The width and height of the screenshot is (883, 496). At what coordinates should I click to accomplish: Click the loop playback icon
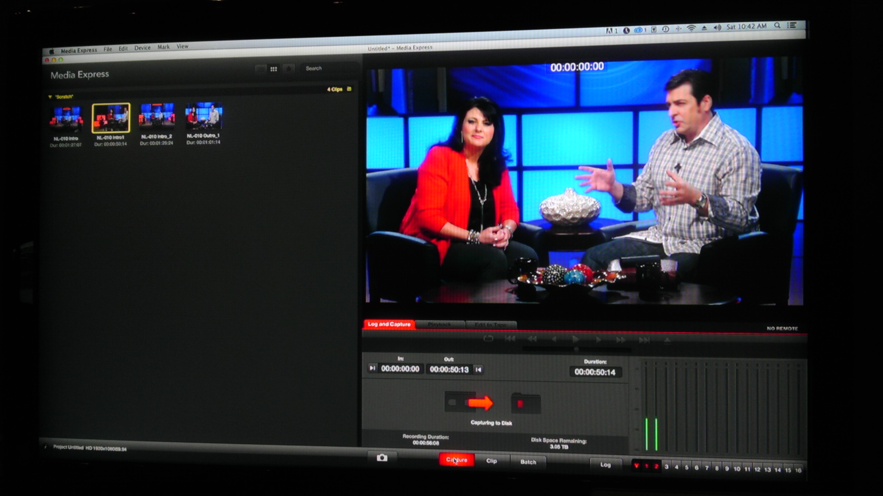(488, 339)
